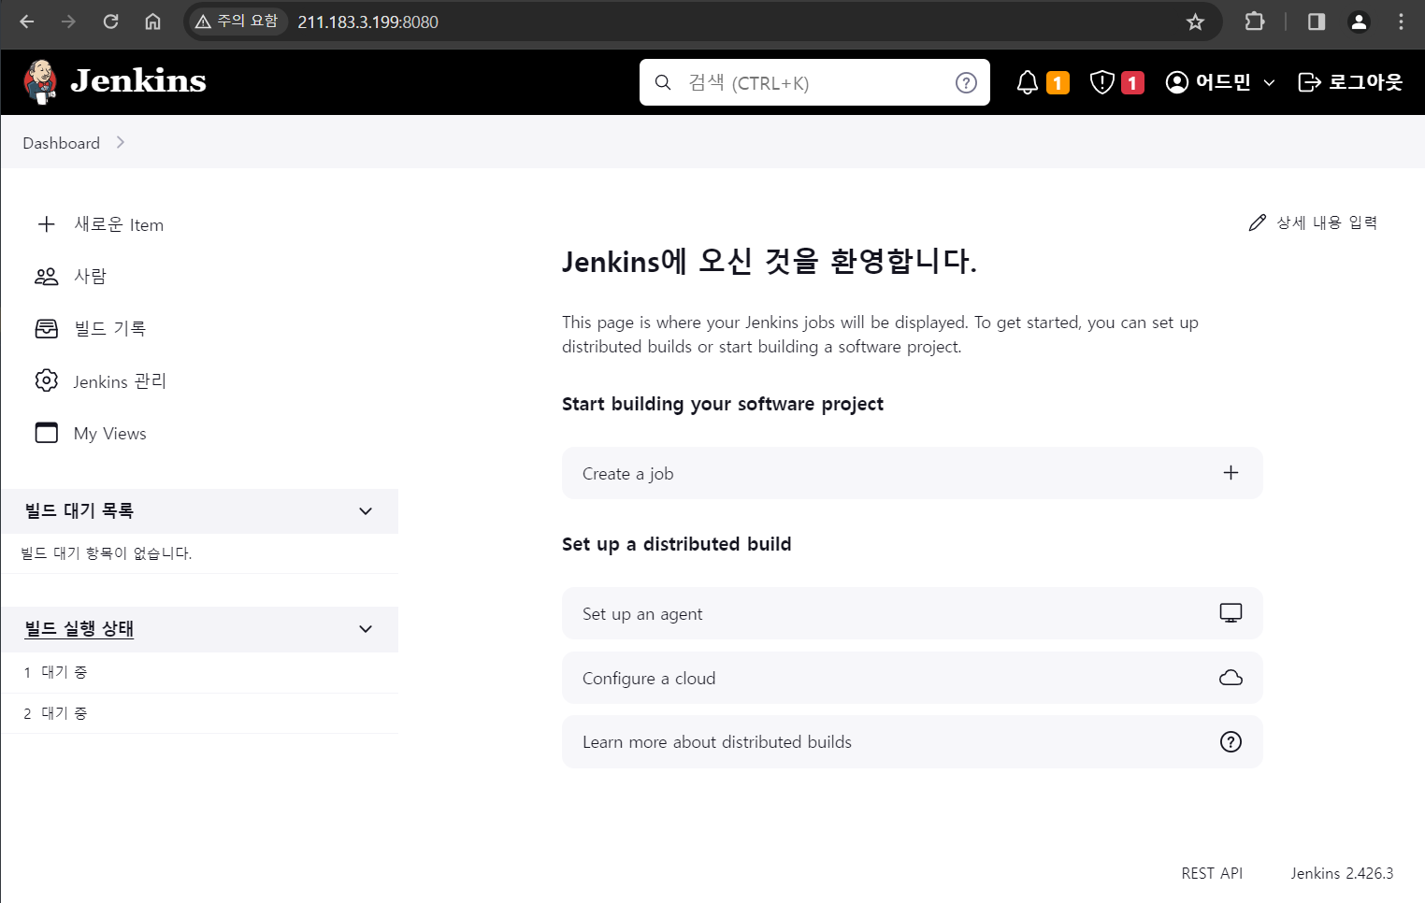Open search help question mark icon
This screenshot has width=1425, height=903.
pyautogui.click(x=966, y=82)
